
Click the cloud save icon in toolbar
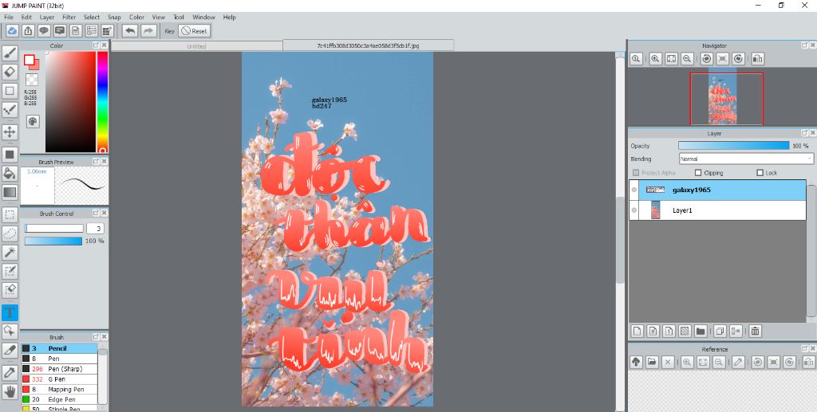click(x=12, y=31)
